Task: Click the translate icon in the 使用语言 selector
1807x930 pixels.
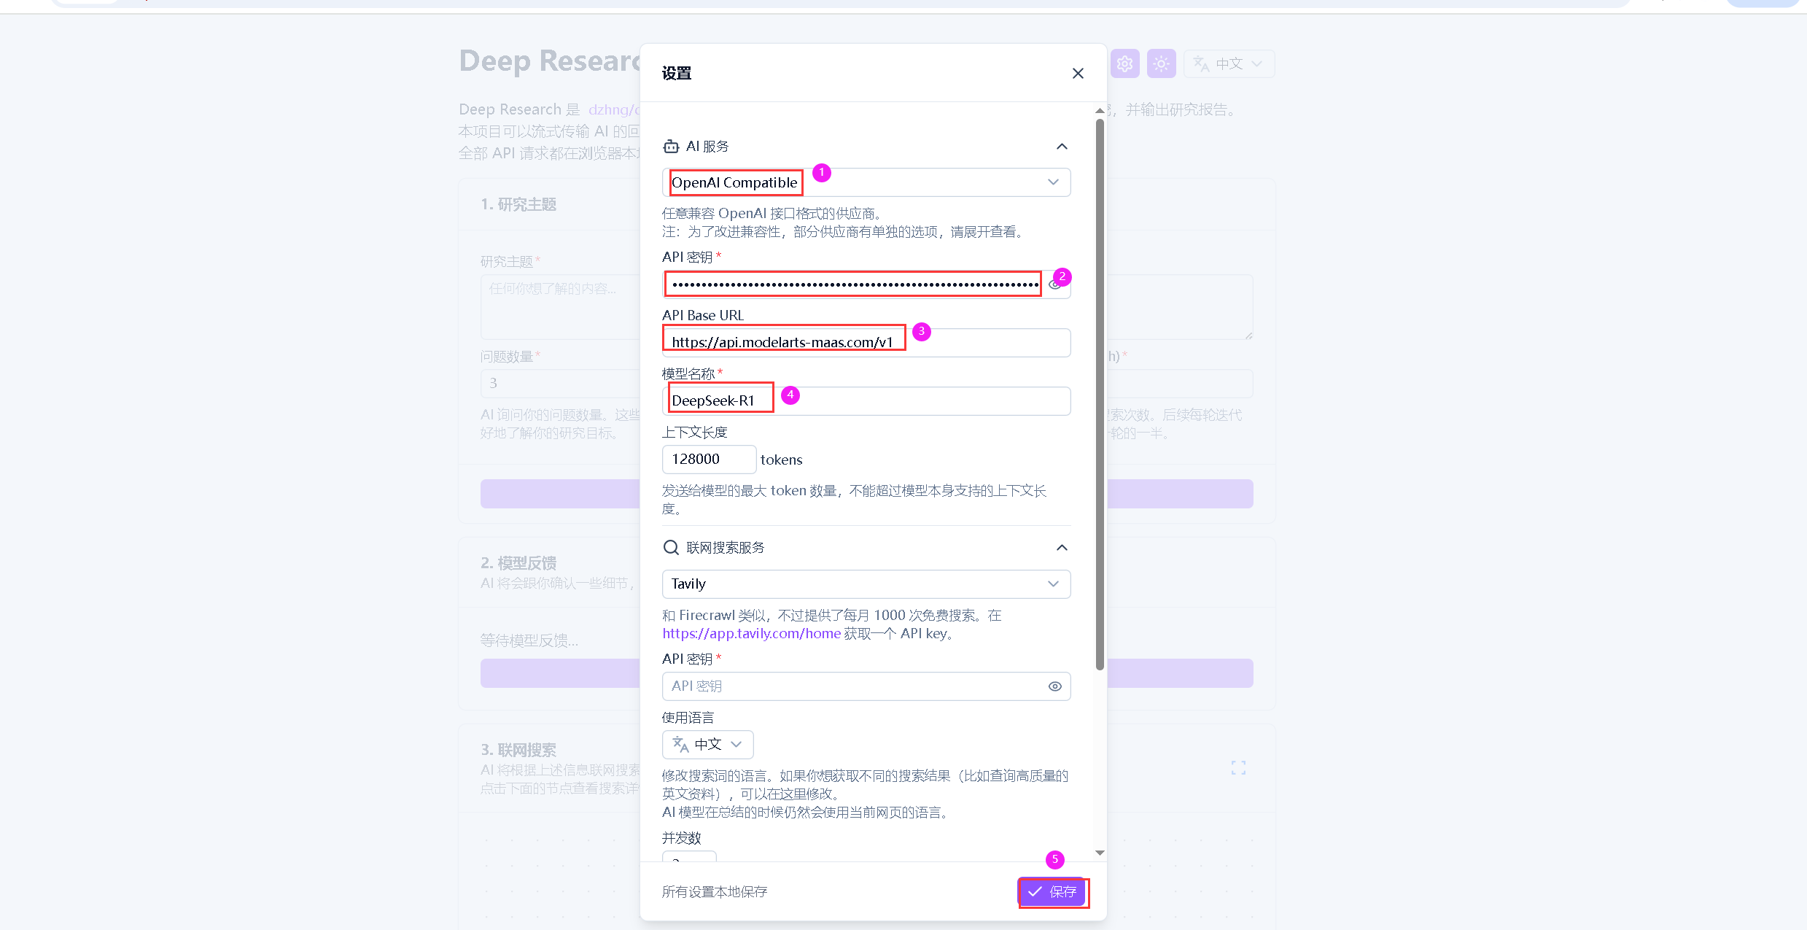Action: point(680,745)
